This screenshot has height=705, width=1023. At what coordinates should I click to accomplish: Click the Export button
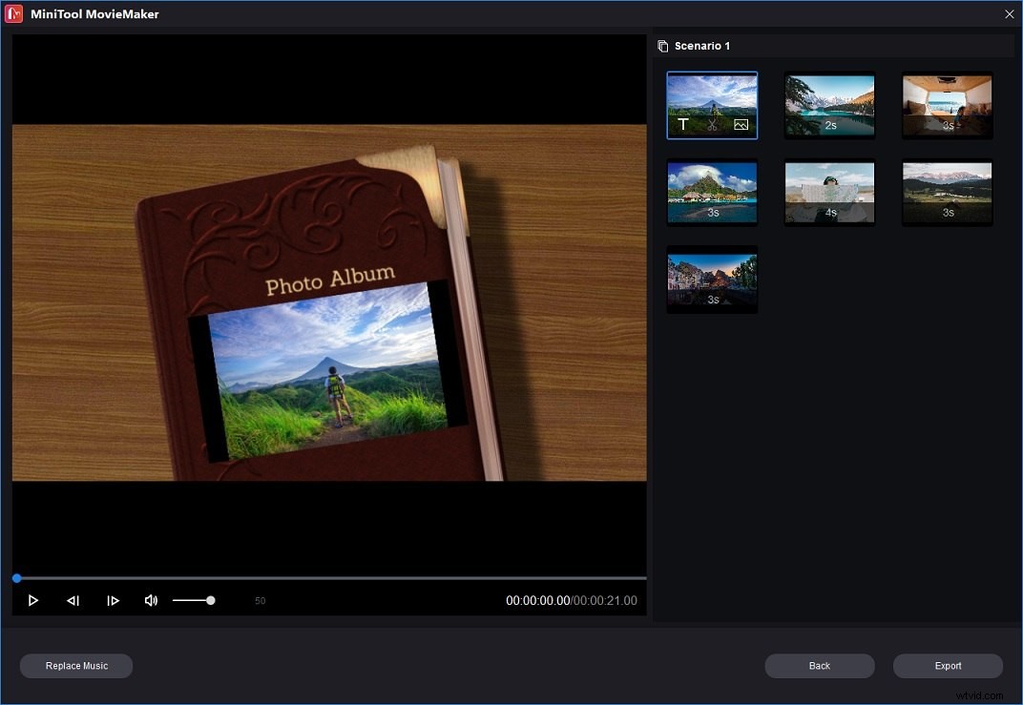coord(948,666)
